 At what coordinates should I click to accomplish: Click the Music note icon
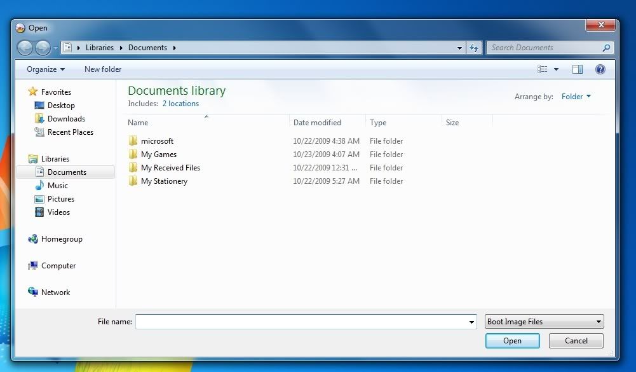[39, 185]
